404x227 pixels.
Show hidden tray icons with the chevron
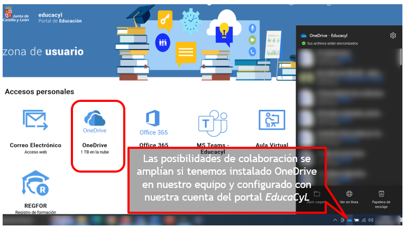pyautogui.click(x=335, y=220)
